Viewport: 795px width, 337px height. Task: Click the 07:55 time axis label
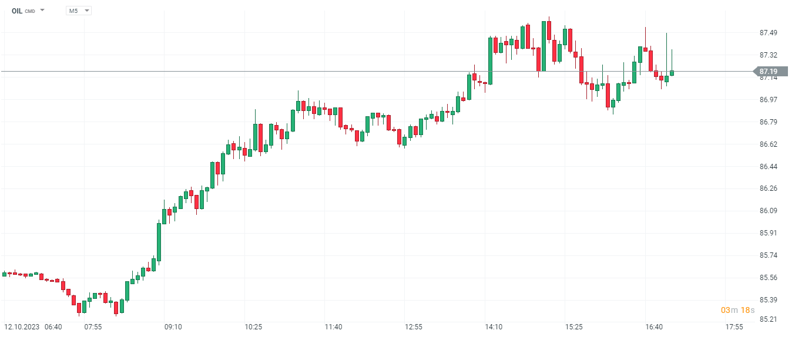93,327
